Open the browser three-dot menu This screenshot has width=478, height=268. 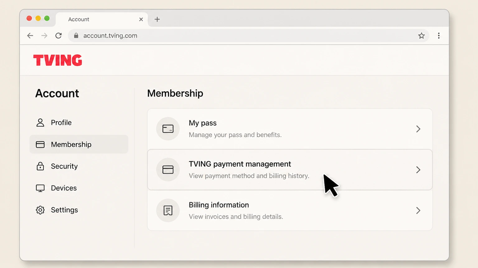coord(439,36)
